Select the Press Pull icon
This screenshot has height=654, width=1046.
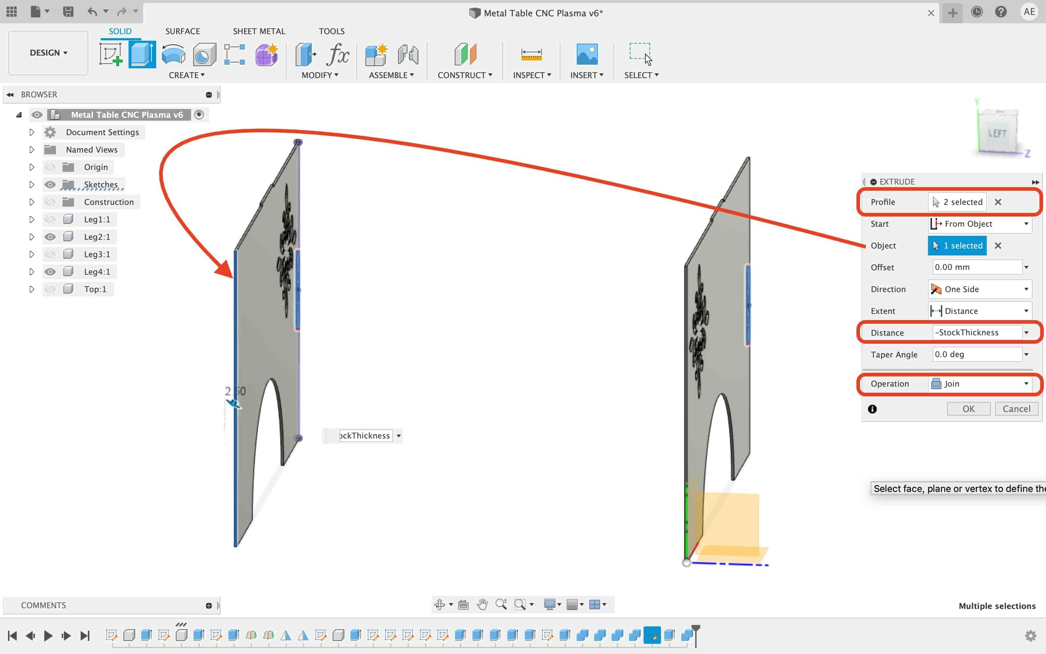coord(305,54)
